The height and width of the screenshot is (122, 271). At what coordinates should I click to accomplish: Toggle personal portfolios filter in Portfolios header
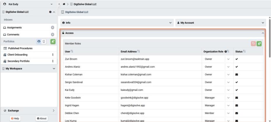39,42
